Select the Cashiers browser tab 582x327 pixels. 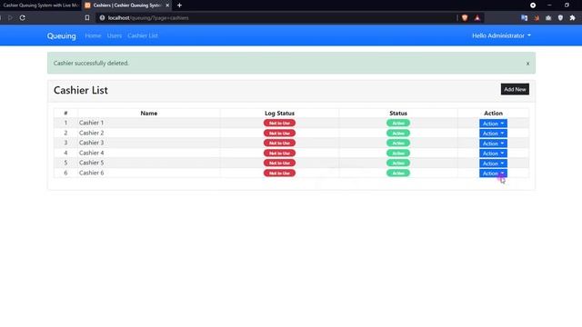126,5
